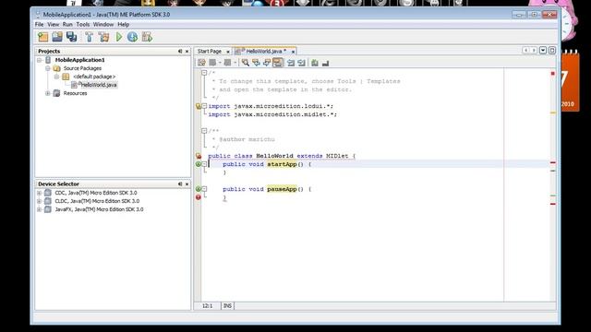Select HelloWorld.java in Projects tree
This screenshot has height=332, width=591.
(99, 85)
